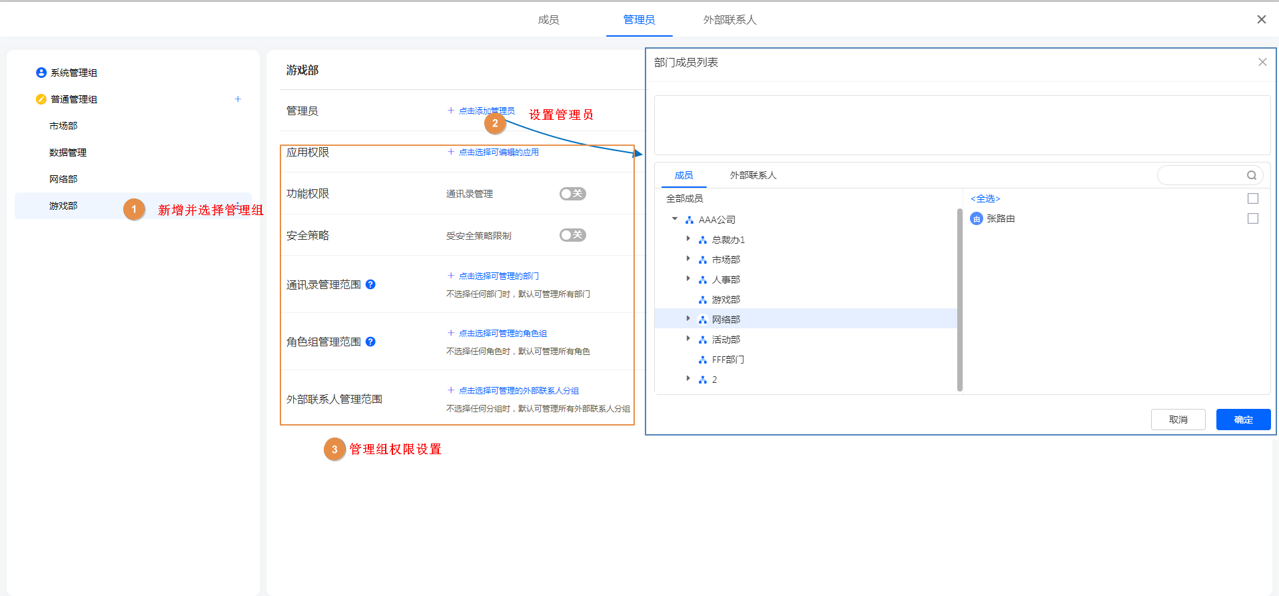Click the department tree vertical scrollbar
The image size is (1279, 596).
point(960,300)
